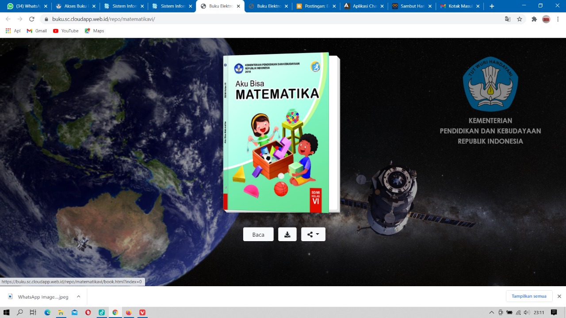
Task: Bookmark this page with the star icon
Action: tap(520, 19)
